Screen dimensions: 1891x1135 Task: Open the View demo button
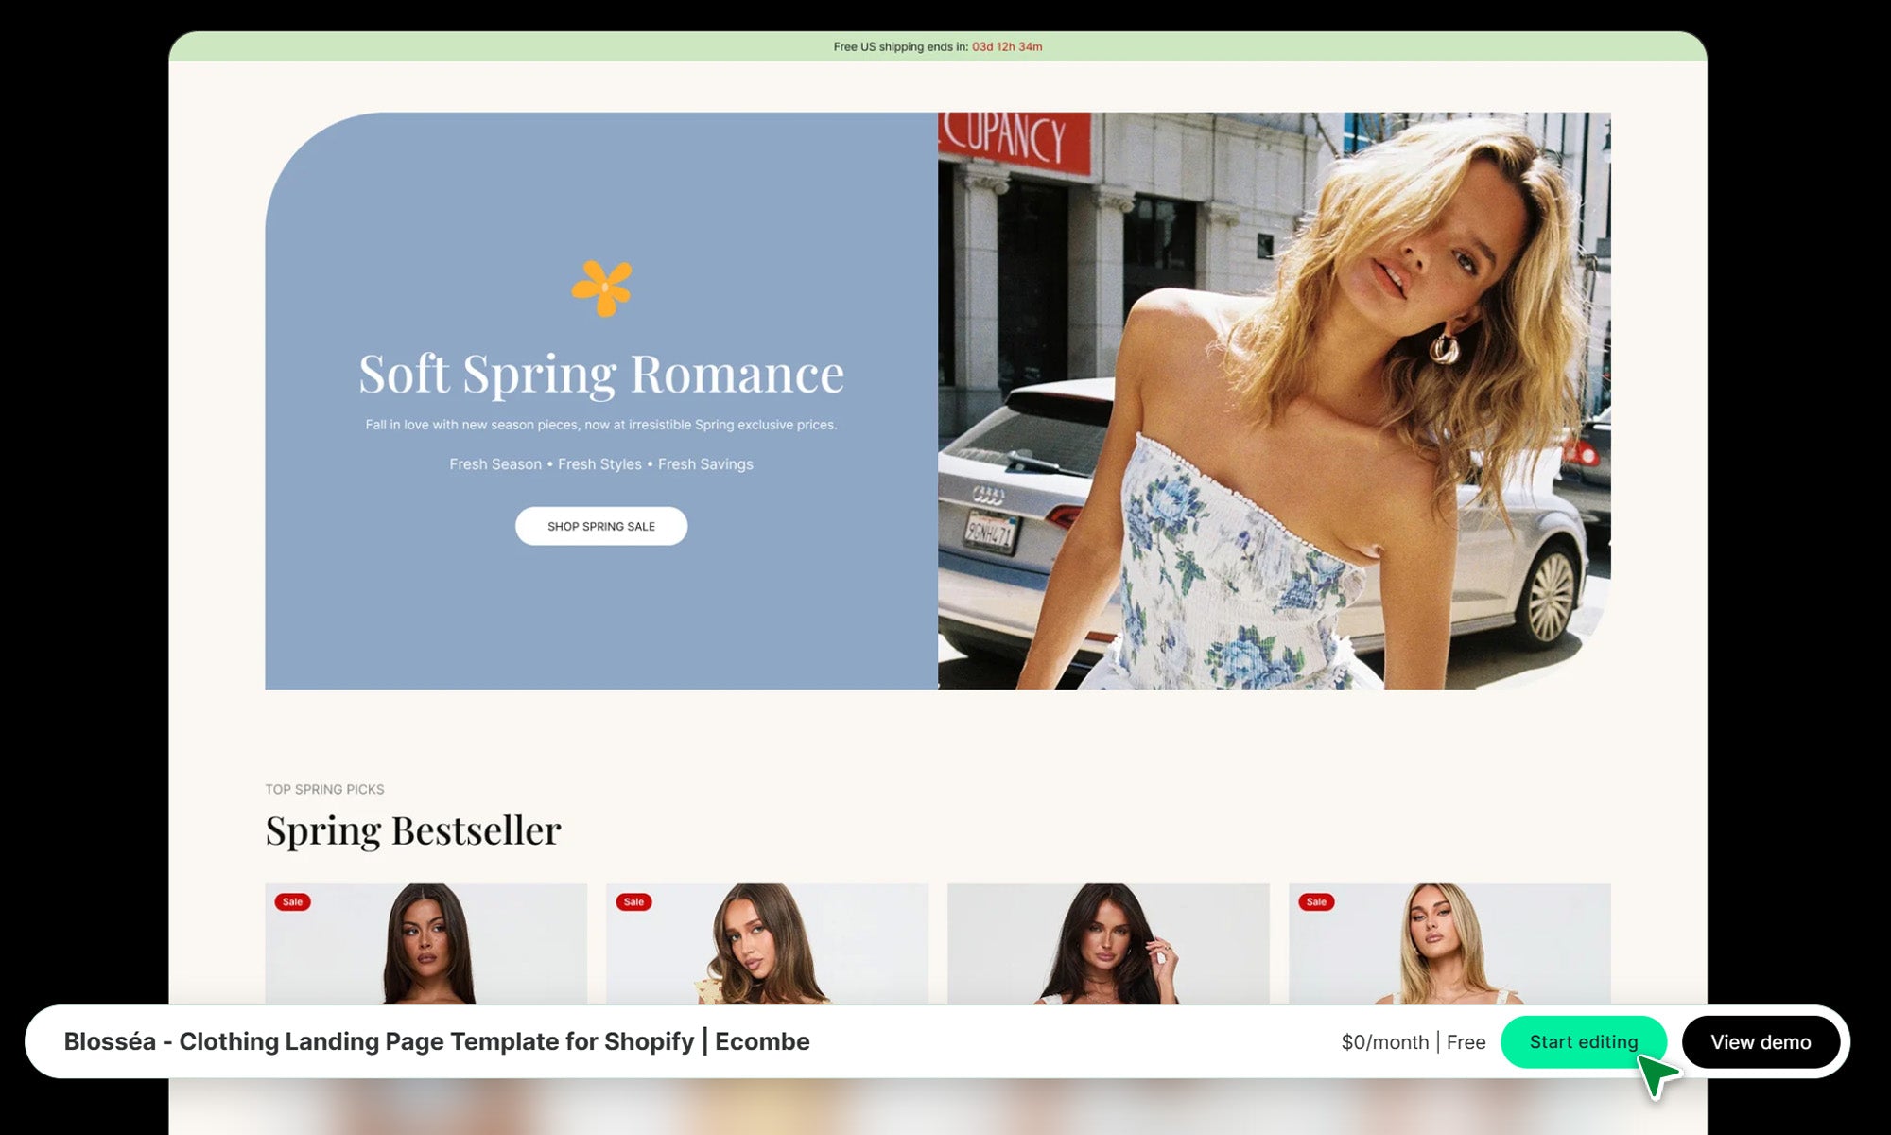(x=1760, y=1041)
